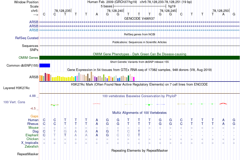Click 'Human Feb. 2009 (GRCh37/hg19)' header text
Screen dimensions: 240x160
pyautogui.click(x=112, y=2)
